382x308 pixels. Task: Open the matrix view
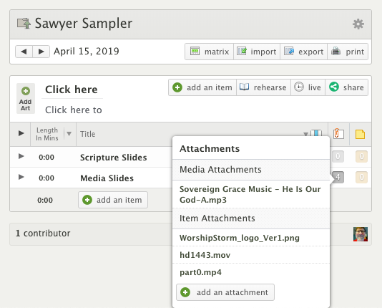pyautogui.click(x=210, y=52)
